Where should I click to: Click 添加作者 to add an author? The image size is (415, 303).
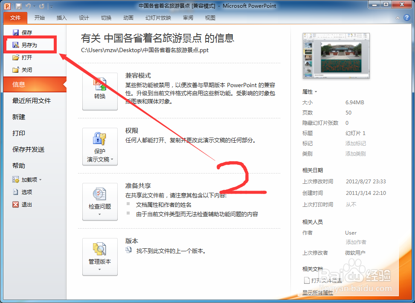(x=356, y=242)
